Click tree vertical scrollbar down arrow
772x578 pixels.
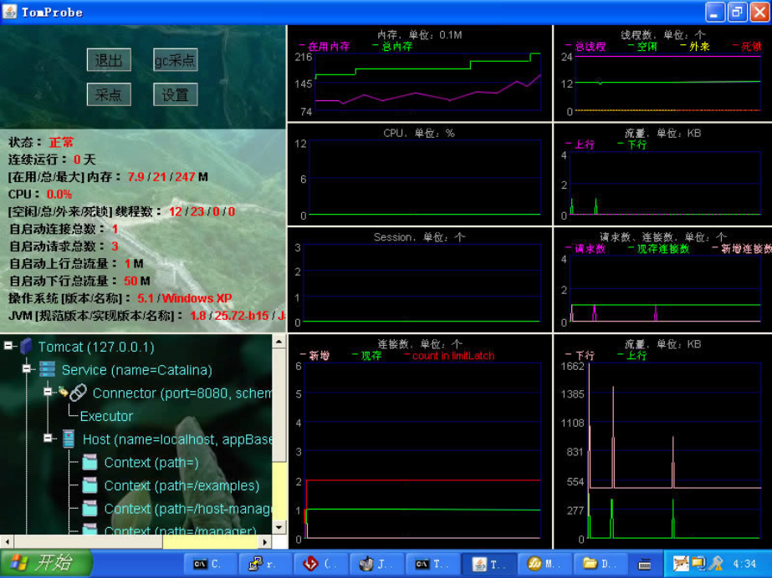click(x=279, y=527)
